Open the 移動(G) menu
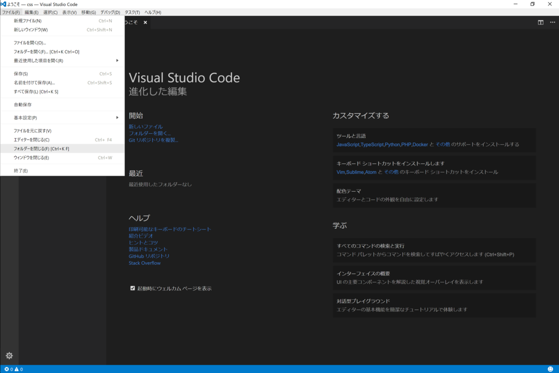Screen dimensions: 559x373 click(88, 12)
